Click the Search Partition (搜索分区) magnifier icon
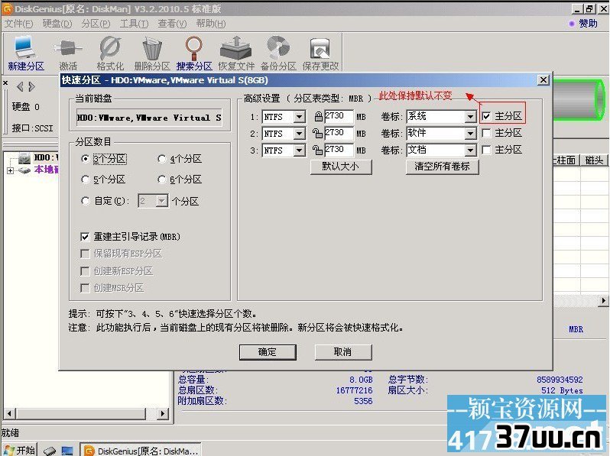 point(193,53)
